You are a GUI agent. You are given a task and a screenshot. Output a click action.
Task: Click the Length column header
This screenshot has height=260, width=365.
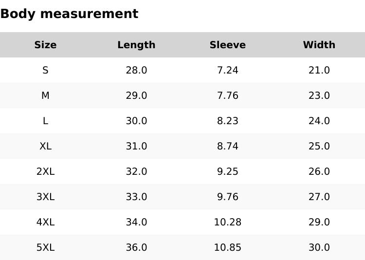(136, 45)
